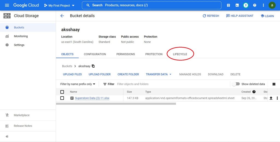Click the Buckets bucket icon
The height and width of the screenshot is (142, 280).
pos(7,27)
